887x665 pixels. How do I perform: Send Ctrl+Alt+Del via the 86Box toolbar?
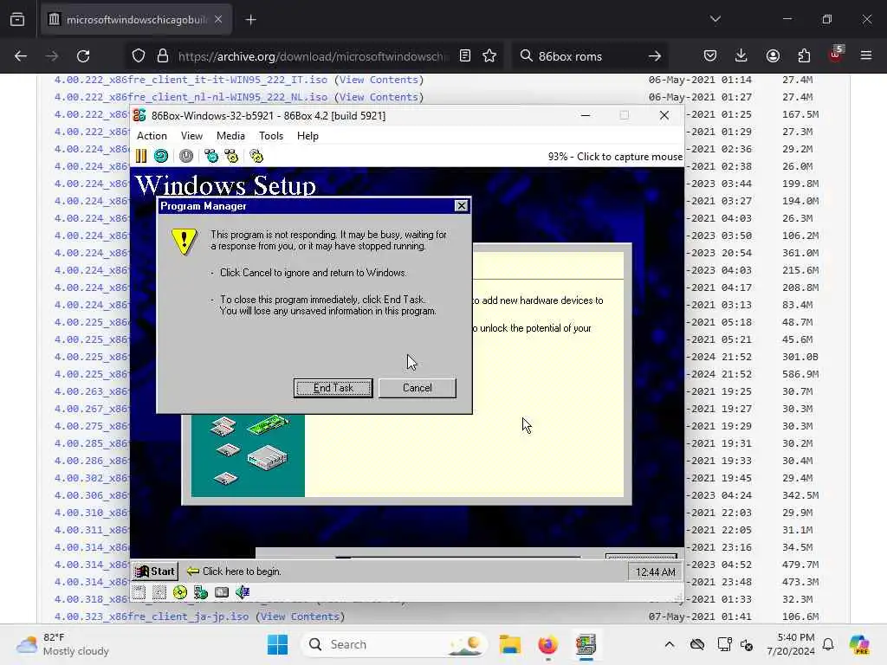point(211,156)
